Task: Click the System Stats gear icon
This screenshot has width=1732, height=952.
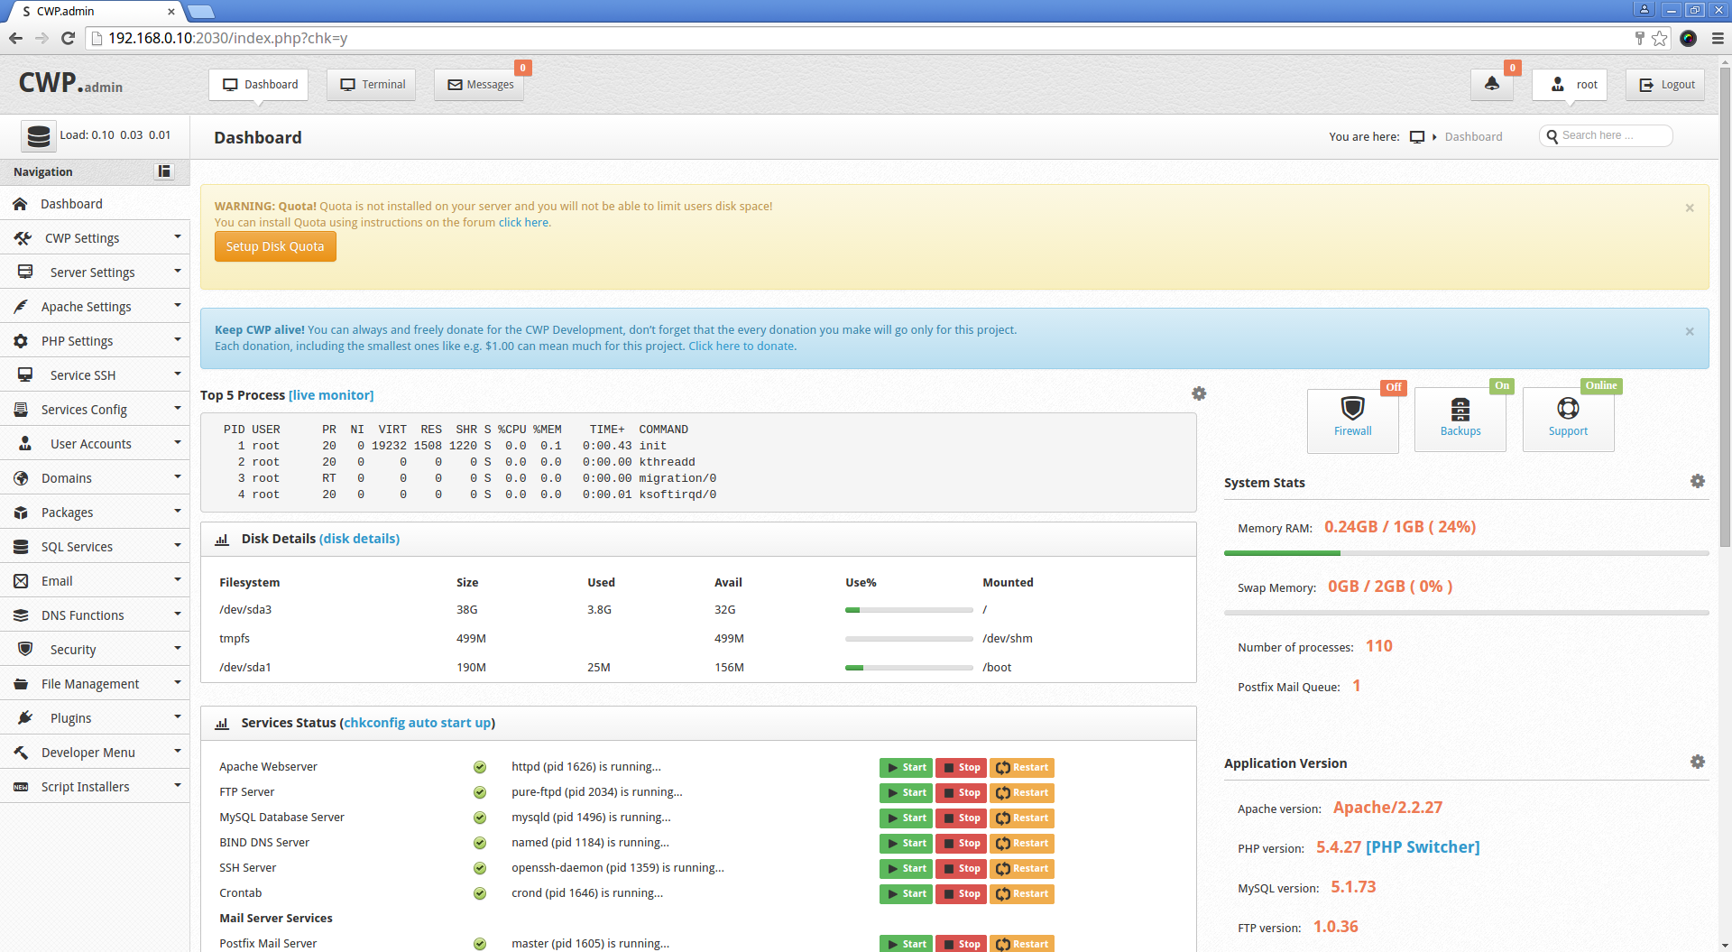Action: click(1697, 482)
